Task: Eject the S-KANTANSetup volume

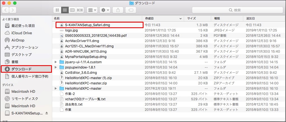Action: (47, 113)
